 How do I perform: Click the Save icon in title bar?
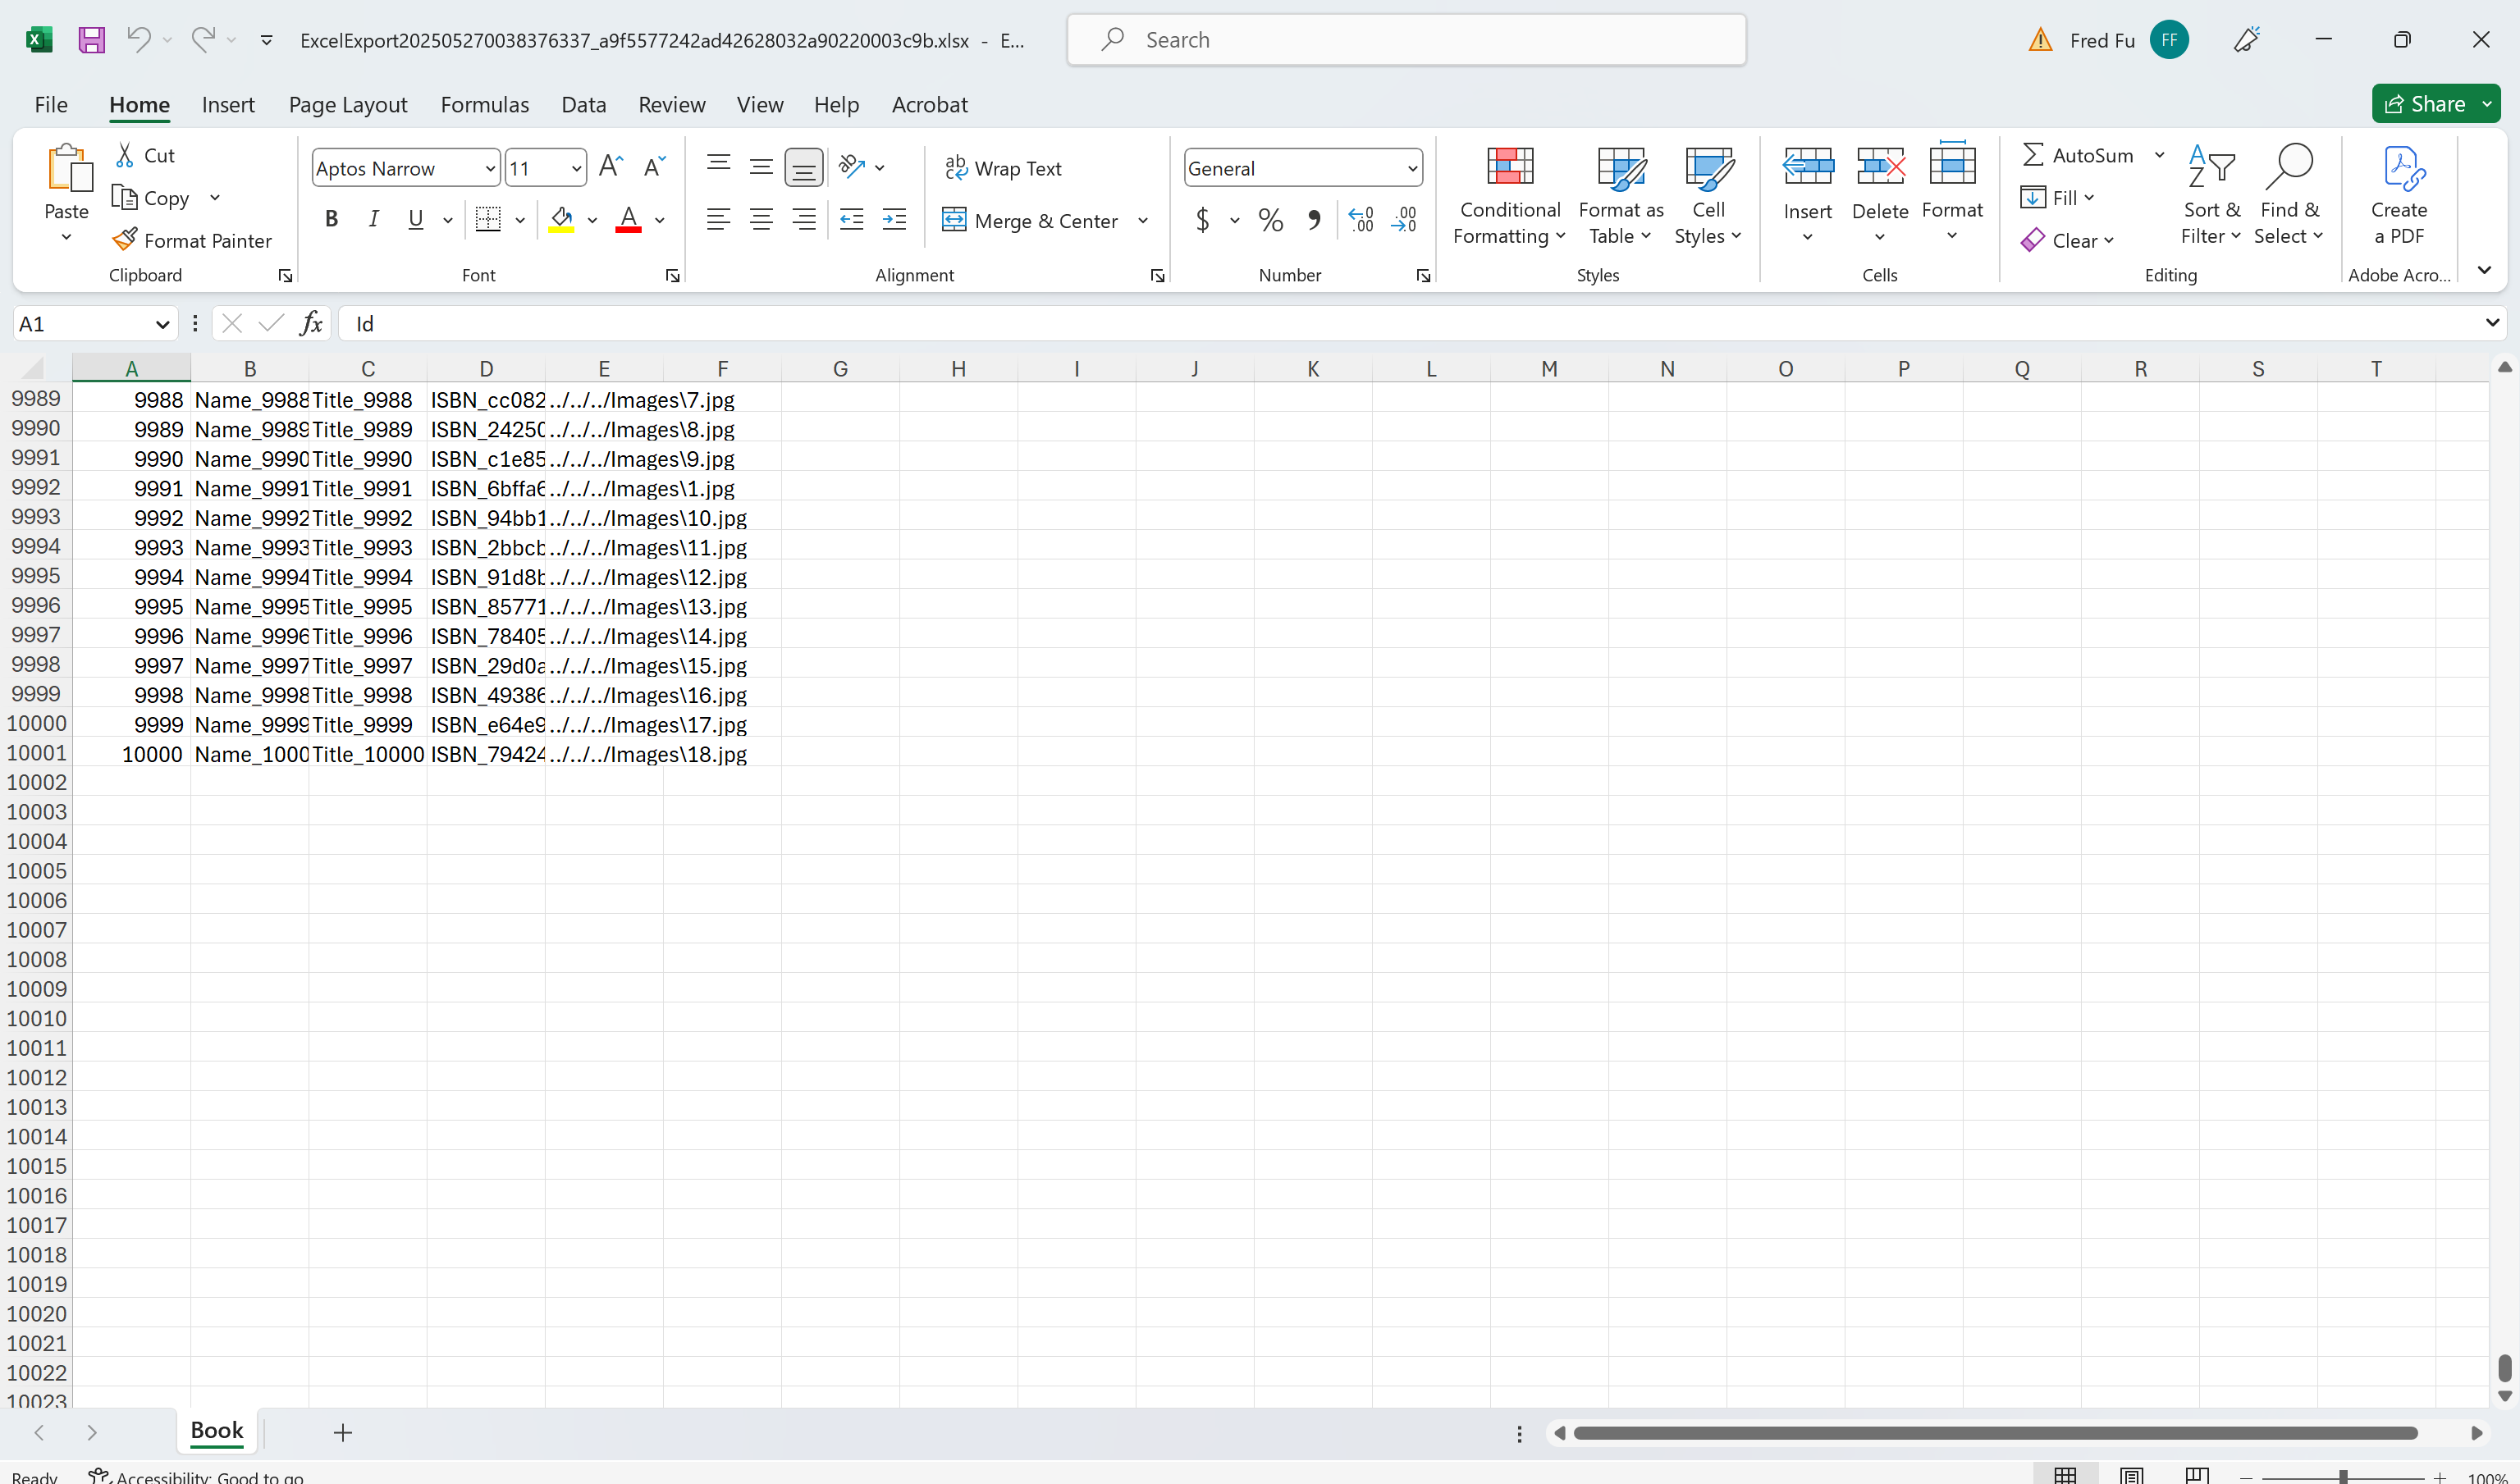click(x=92, y=40)
